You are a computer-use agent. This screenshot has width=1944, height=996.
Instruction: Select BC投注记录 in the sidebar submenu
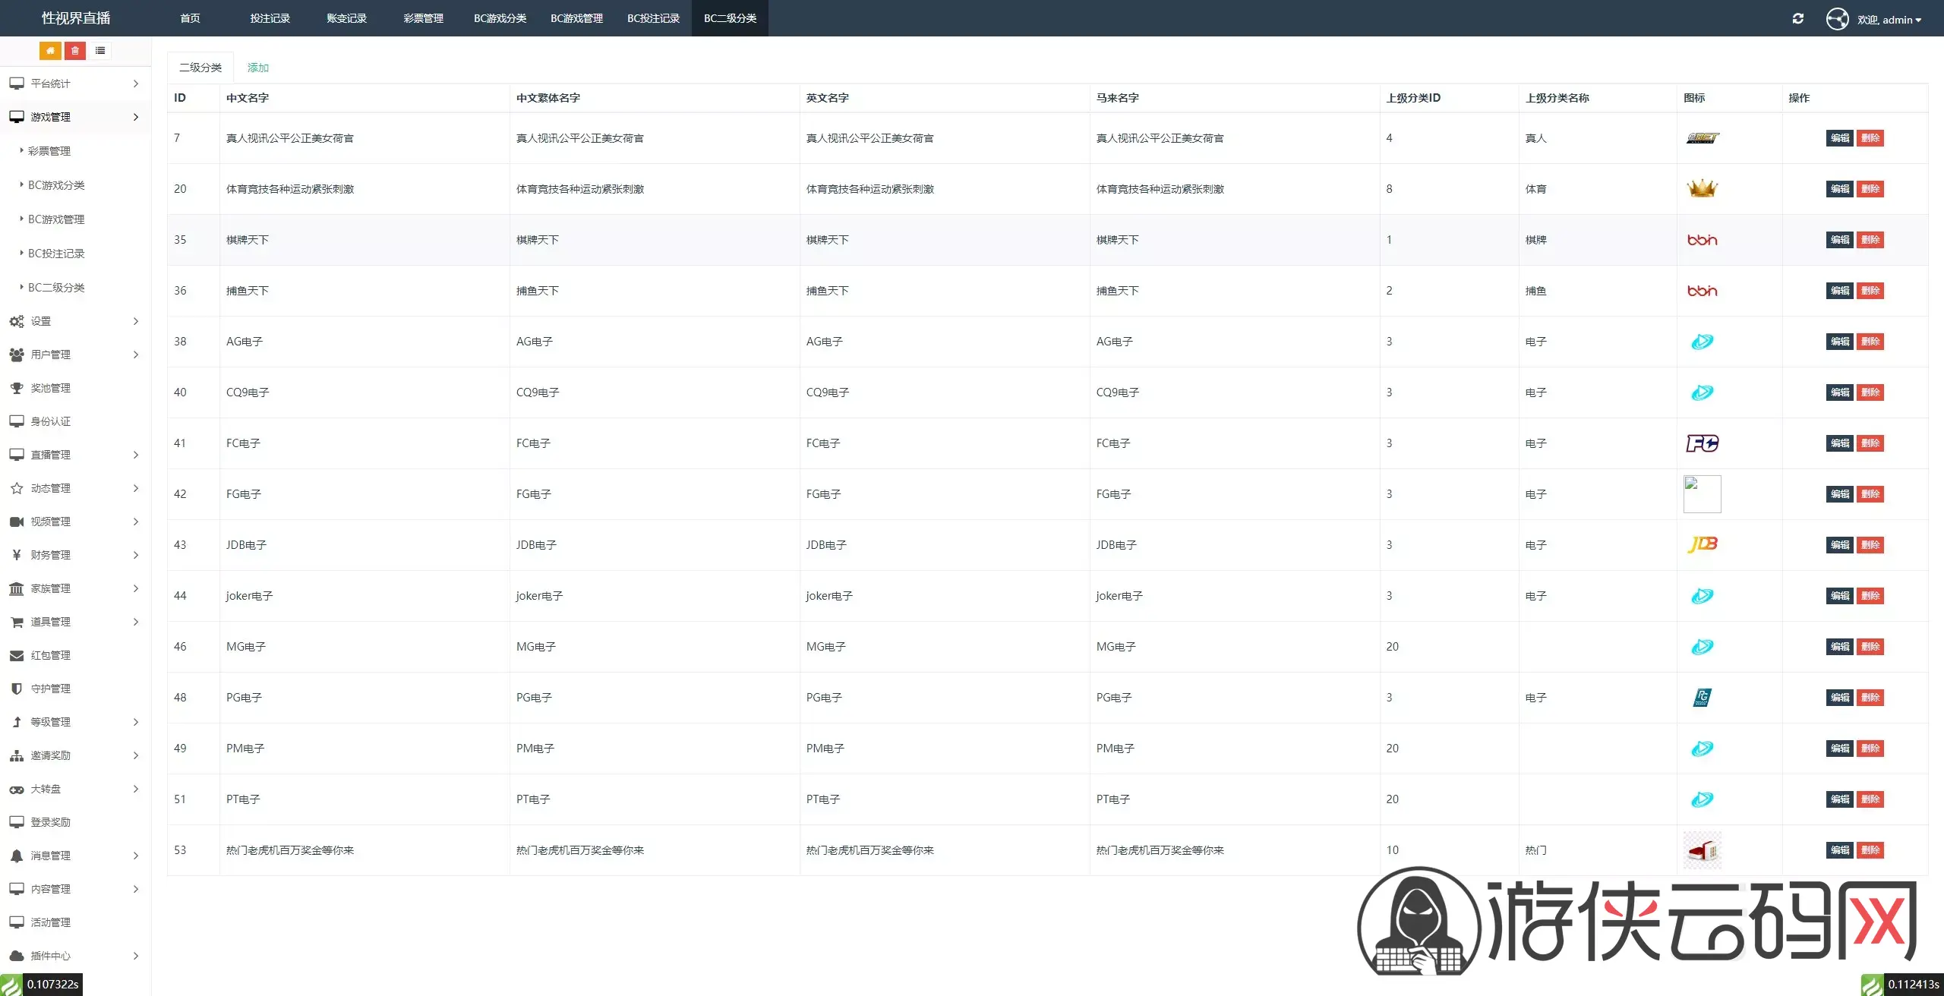point(56,254)
